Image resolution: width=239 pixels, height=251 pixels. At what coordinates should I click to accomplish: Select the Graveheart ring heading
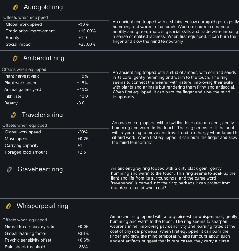point(40,169)
